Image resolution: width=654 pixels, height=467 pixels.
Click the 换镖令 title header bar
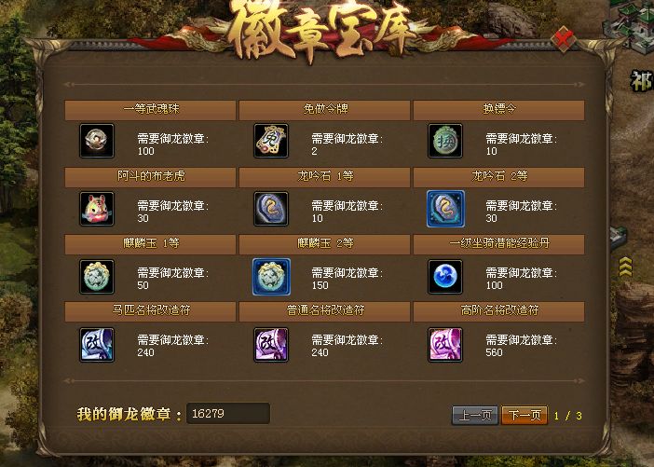pos(498,110)
